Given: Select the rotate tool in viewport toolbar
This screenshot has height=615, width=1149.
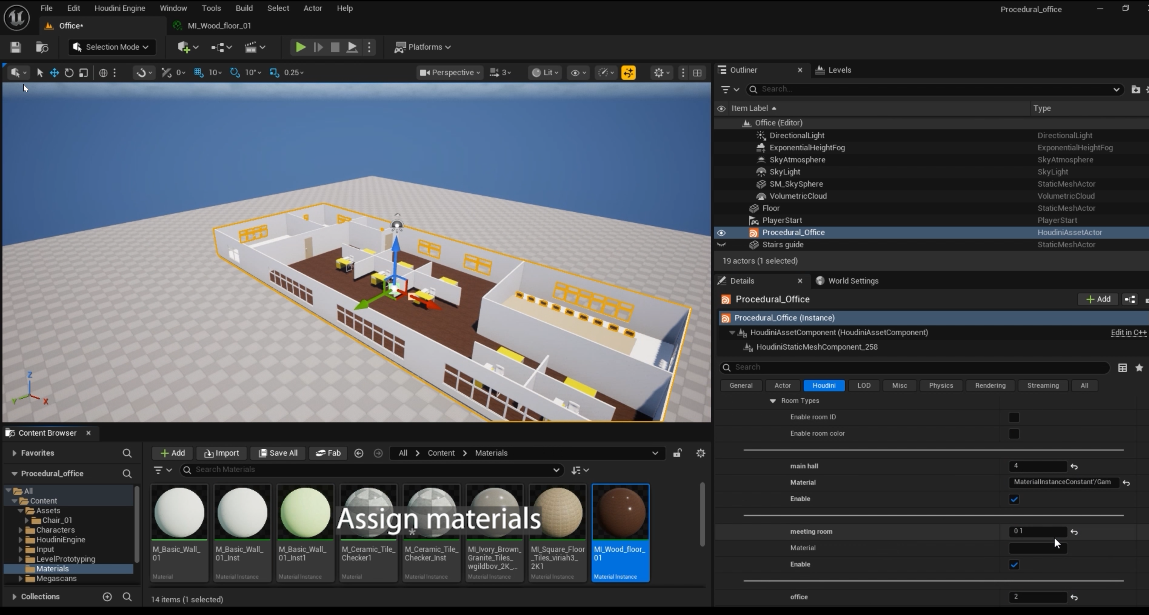Looking at the screenshot, I should pos(69,73).
